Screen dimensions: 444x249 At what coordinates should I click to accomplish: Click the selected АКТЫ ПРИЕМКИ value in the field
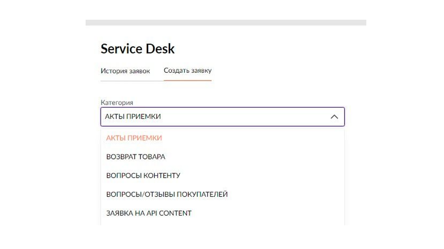[x=133, y=117]
